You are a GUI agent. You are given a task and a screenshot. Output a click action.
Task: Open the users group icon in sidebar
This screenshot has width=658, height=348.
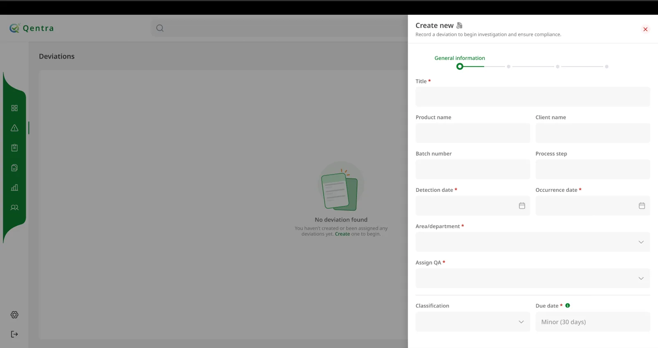pos(14,207)
